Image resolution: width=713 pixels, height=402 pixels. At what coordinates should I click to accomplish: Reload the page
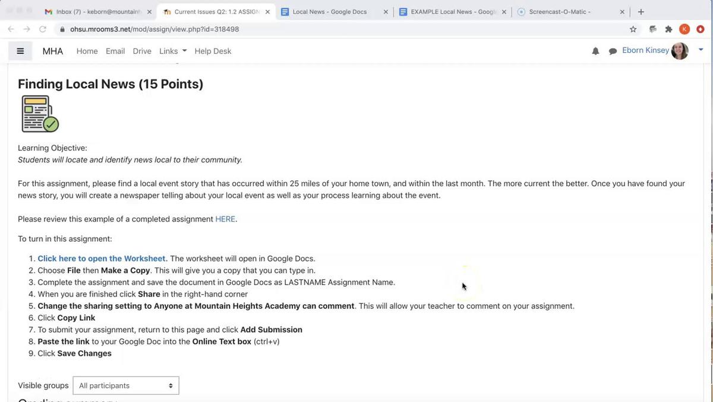click(42, 29)
